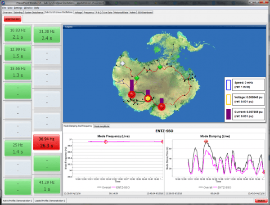Viewport: 270px width, 205px height.
Task: Click the Mode Damping (Live) chart title
Action: [215, 136]
